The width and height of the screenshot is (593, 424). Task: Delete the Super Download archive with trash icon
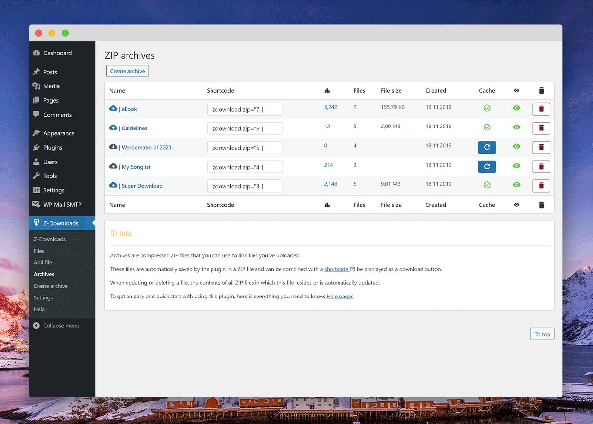(541, 186)
